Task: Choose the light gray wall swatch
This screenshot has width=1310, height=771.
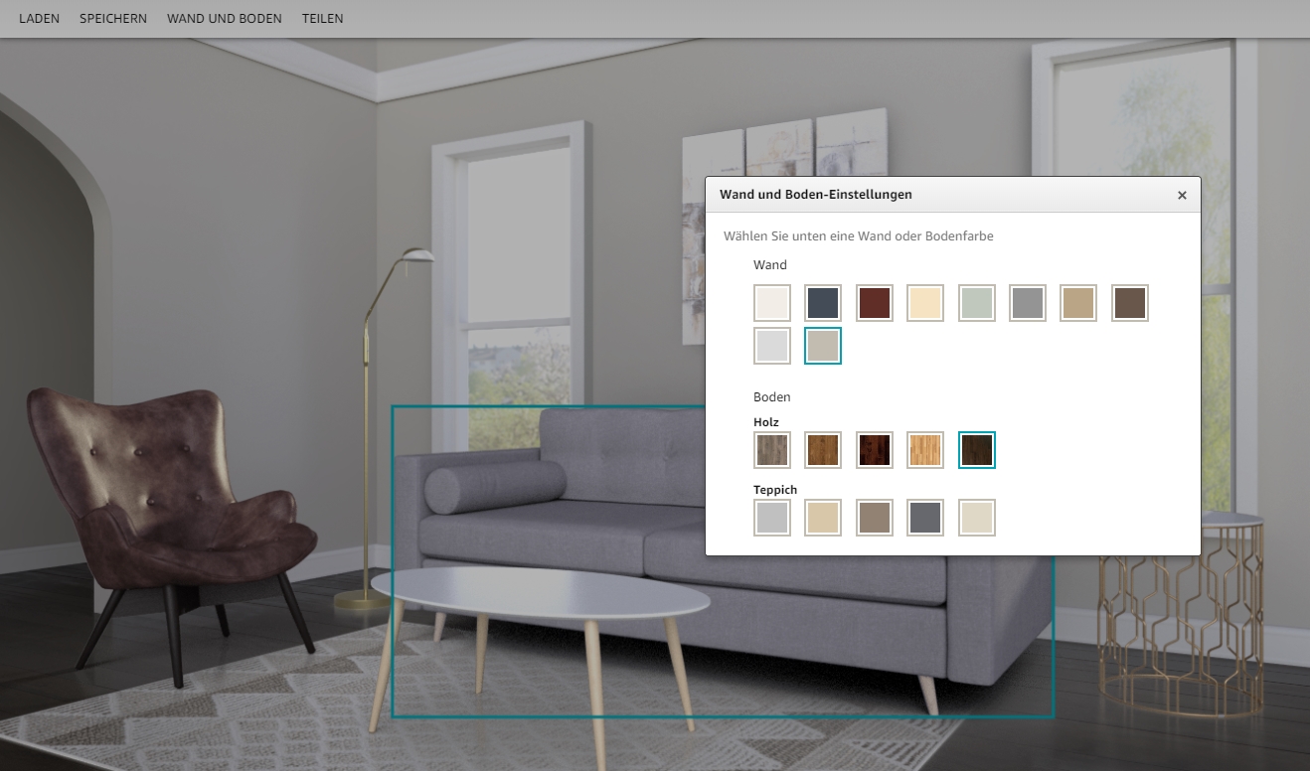Action: tap(772, 346)
